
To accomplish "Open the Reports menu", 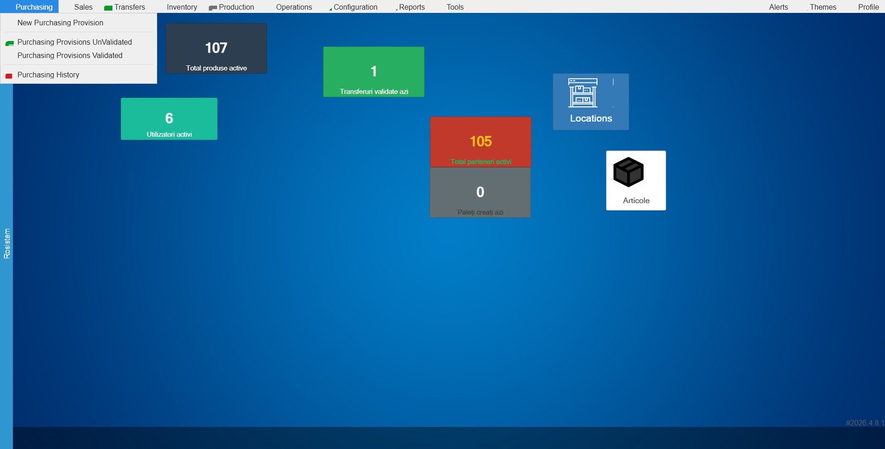I will (x=412, y=7).
